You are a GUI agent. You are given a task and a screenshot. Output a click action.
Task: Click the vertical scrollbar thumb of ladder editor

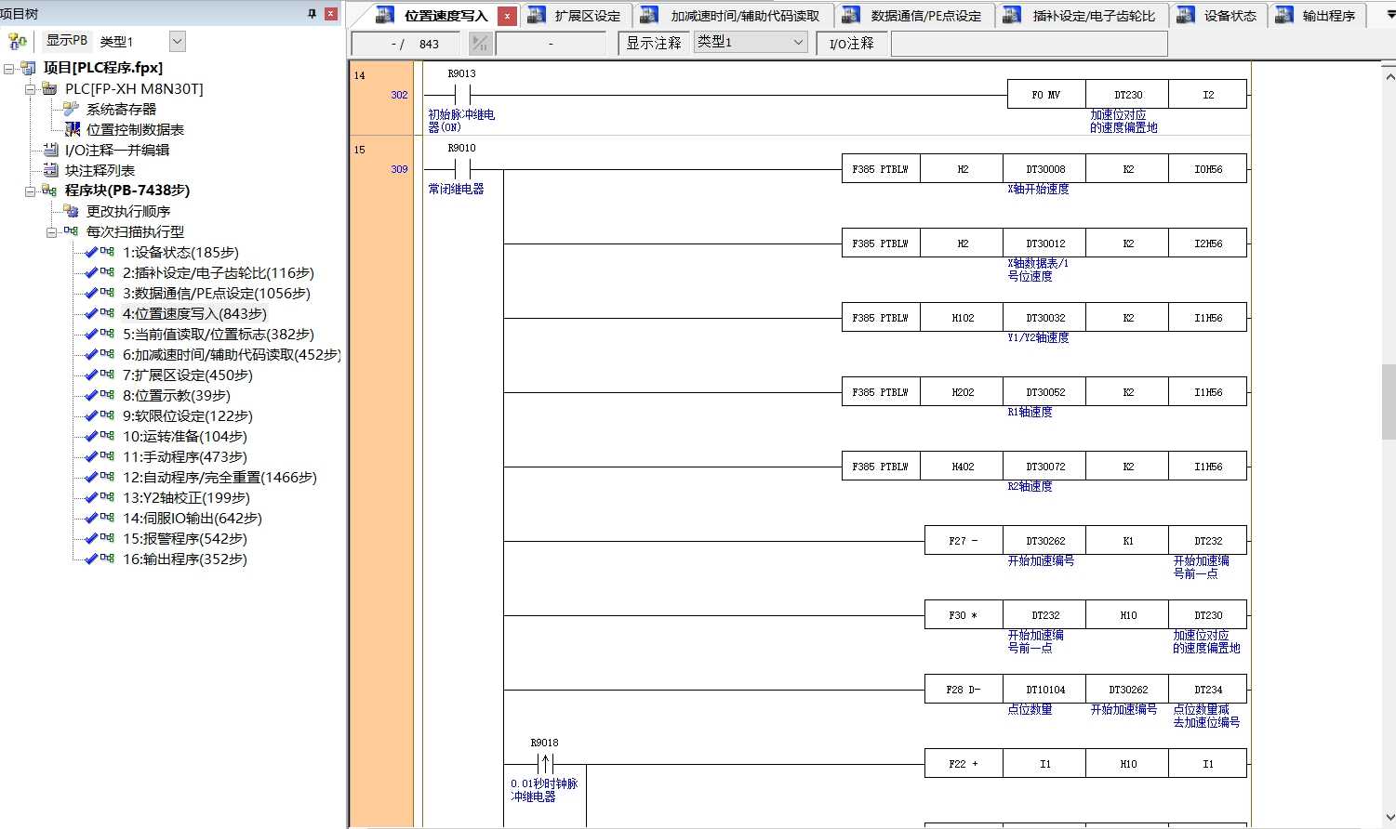point(1388,401)
